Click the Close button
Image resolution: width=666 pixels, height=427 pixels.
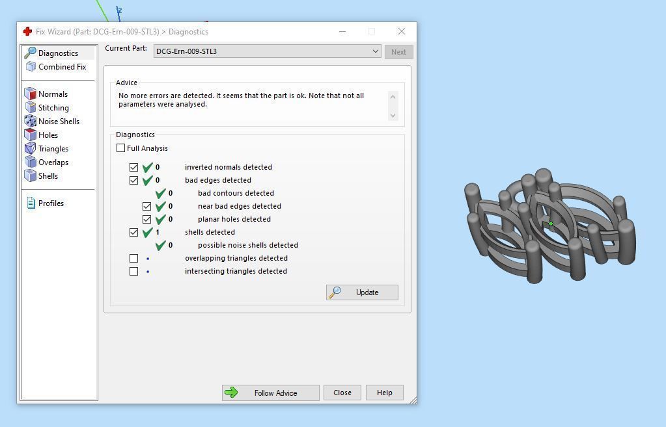click(x=342, y=393)
